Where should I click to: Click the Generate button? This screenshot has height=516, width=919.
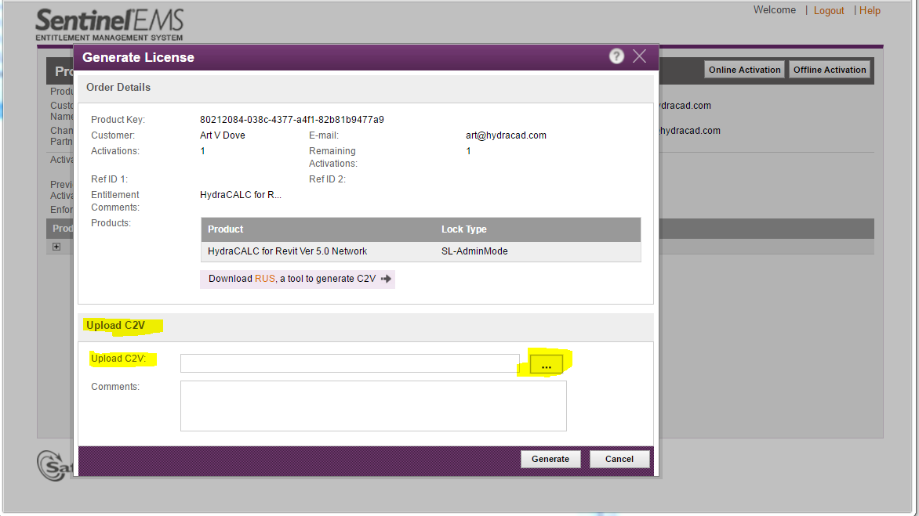(550, 459)
